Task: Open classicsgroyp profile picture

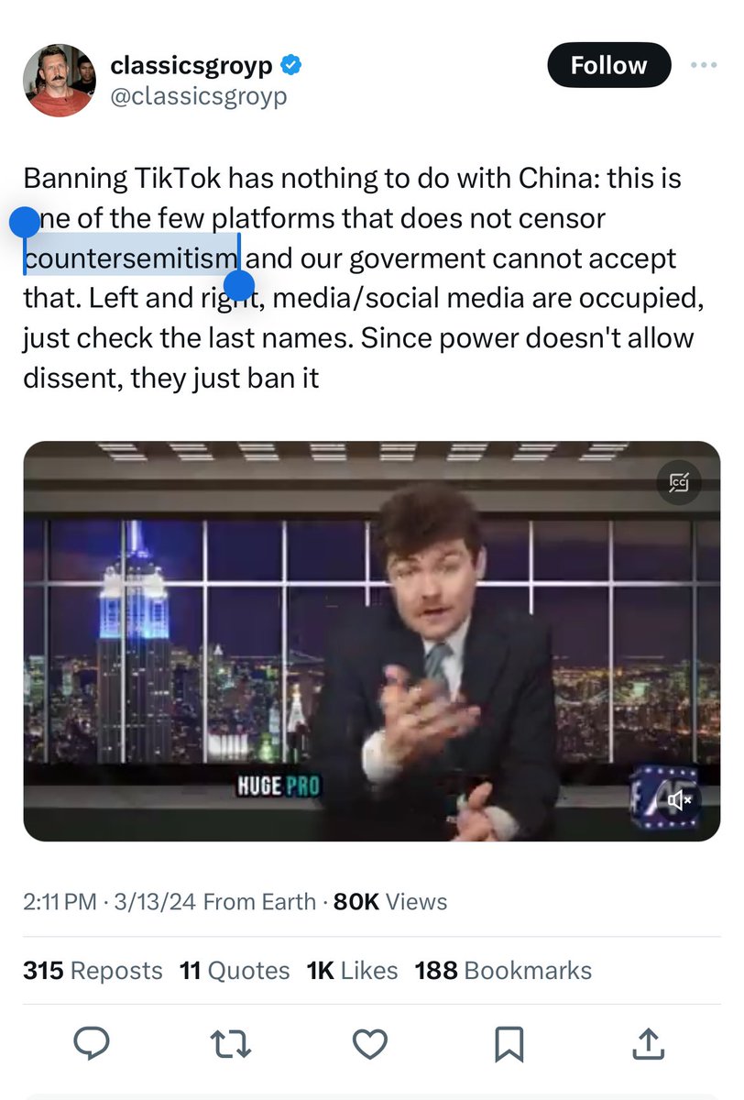Action: 59,80
